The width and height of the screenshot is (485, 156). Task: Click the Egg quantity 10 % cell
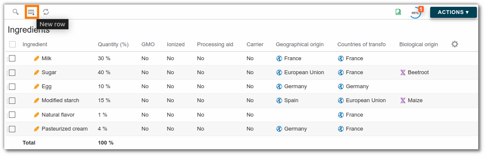(104, 86)
